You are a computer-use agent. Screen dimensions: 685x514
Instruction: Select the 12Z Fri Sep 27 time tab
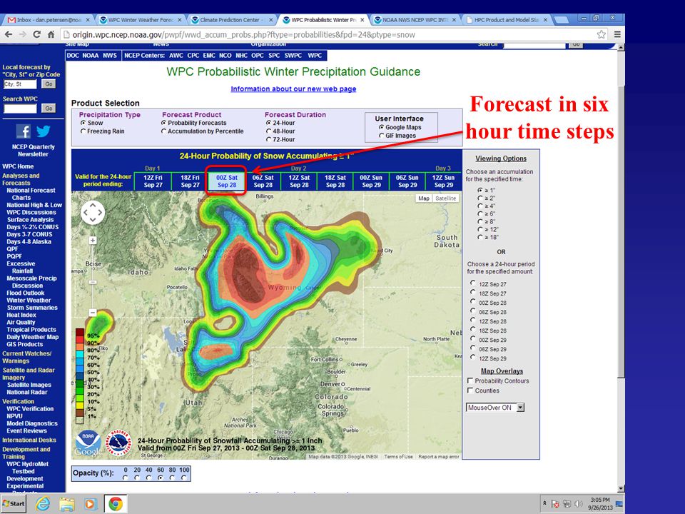click(153, 181)
